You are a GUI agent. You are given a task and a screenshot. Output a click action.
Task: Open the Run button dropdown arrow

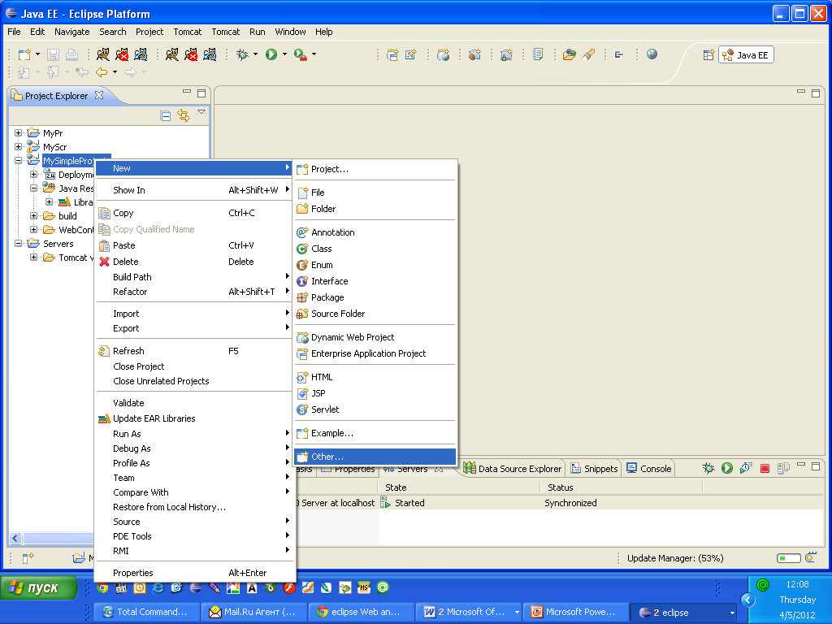tap(284, 54)
